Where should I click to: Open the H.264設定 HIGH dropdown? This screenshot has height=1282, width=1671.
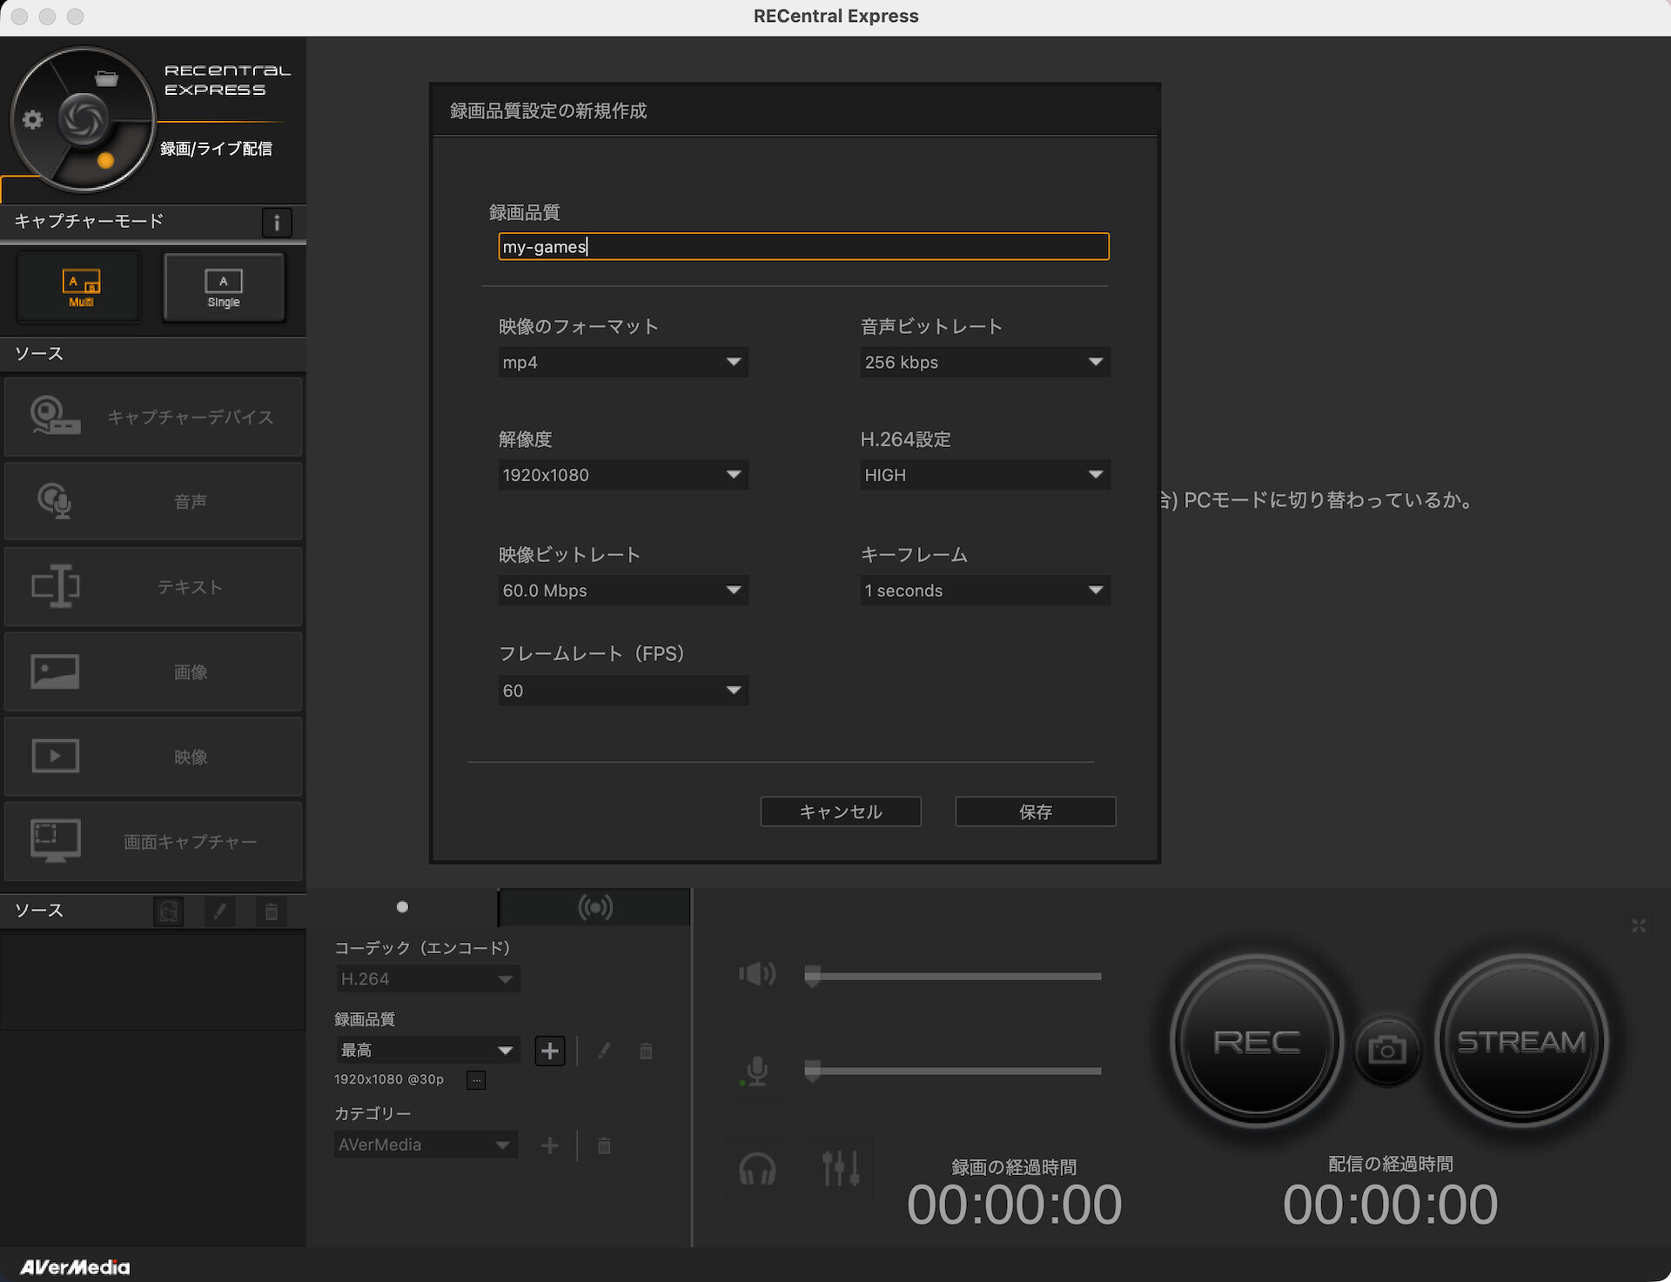point(985,475)
